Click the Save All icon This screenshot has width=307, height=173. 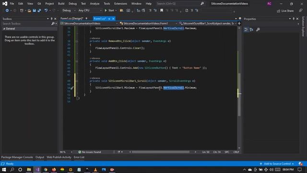39,11
